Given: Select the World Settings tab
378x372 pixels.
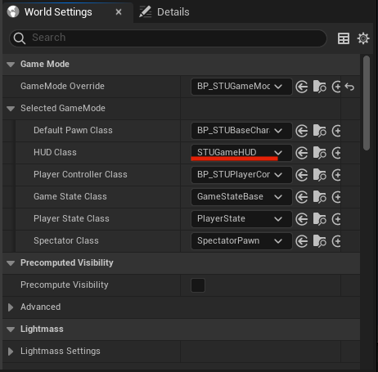Looking at the screenshot, I should (x=58, y=12).
